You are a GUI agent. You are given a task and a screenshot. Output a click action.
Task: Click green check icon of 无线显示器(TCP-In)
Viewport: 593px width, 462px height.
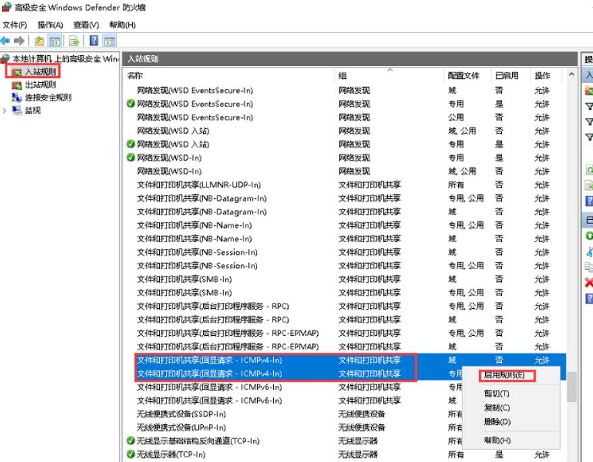click(130, 454)
